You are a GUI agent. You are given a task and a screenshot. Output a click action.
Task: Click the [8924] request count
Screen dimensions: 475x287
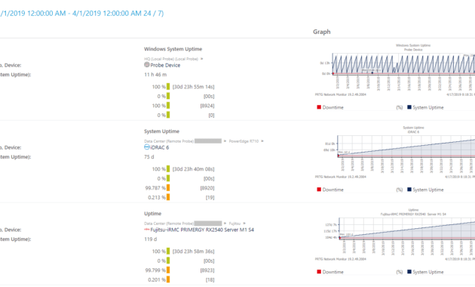pyautogui.click(x=207, y=106)
